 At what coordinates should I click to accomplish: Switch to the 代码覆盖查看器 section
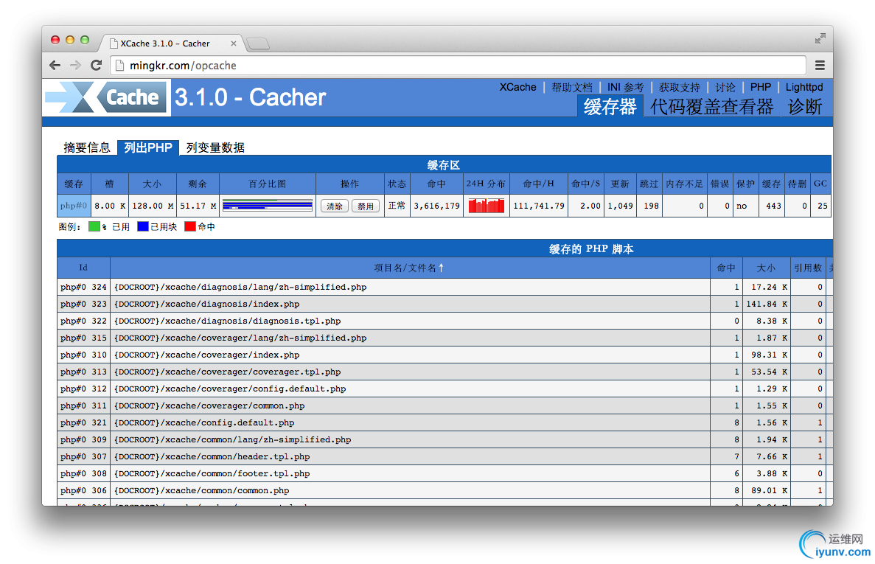711,107
